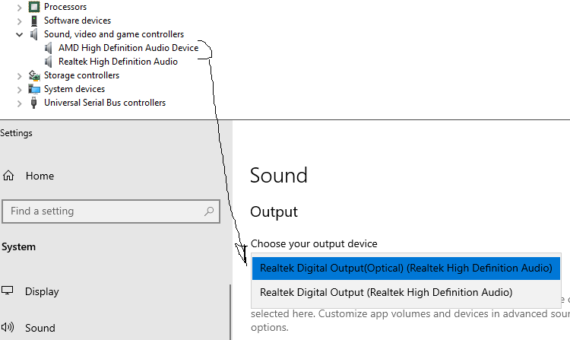
Task: Click the AMD High Definition Audio Device speaker icon
Action: (x=48, y=48)
